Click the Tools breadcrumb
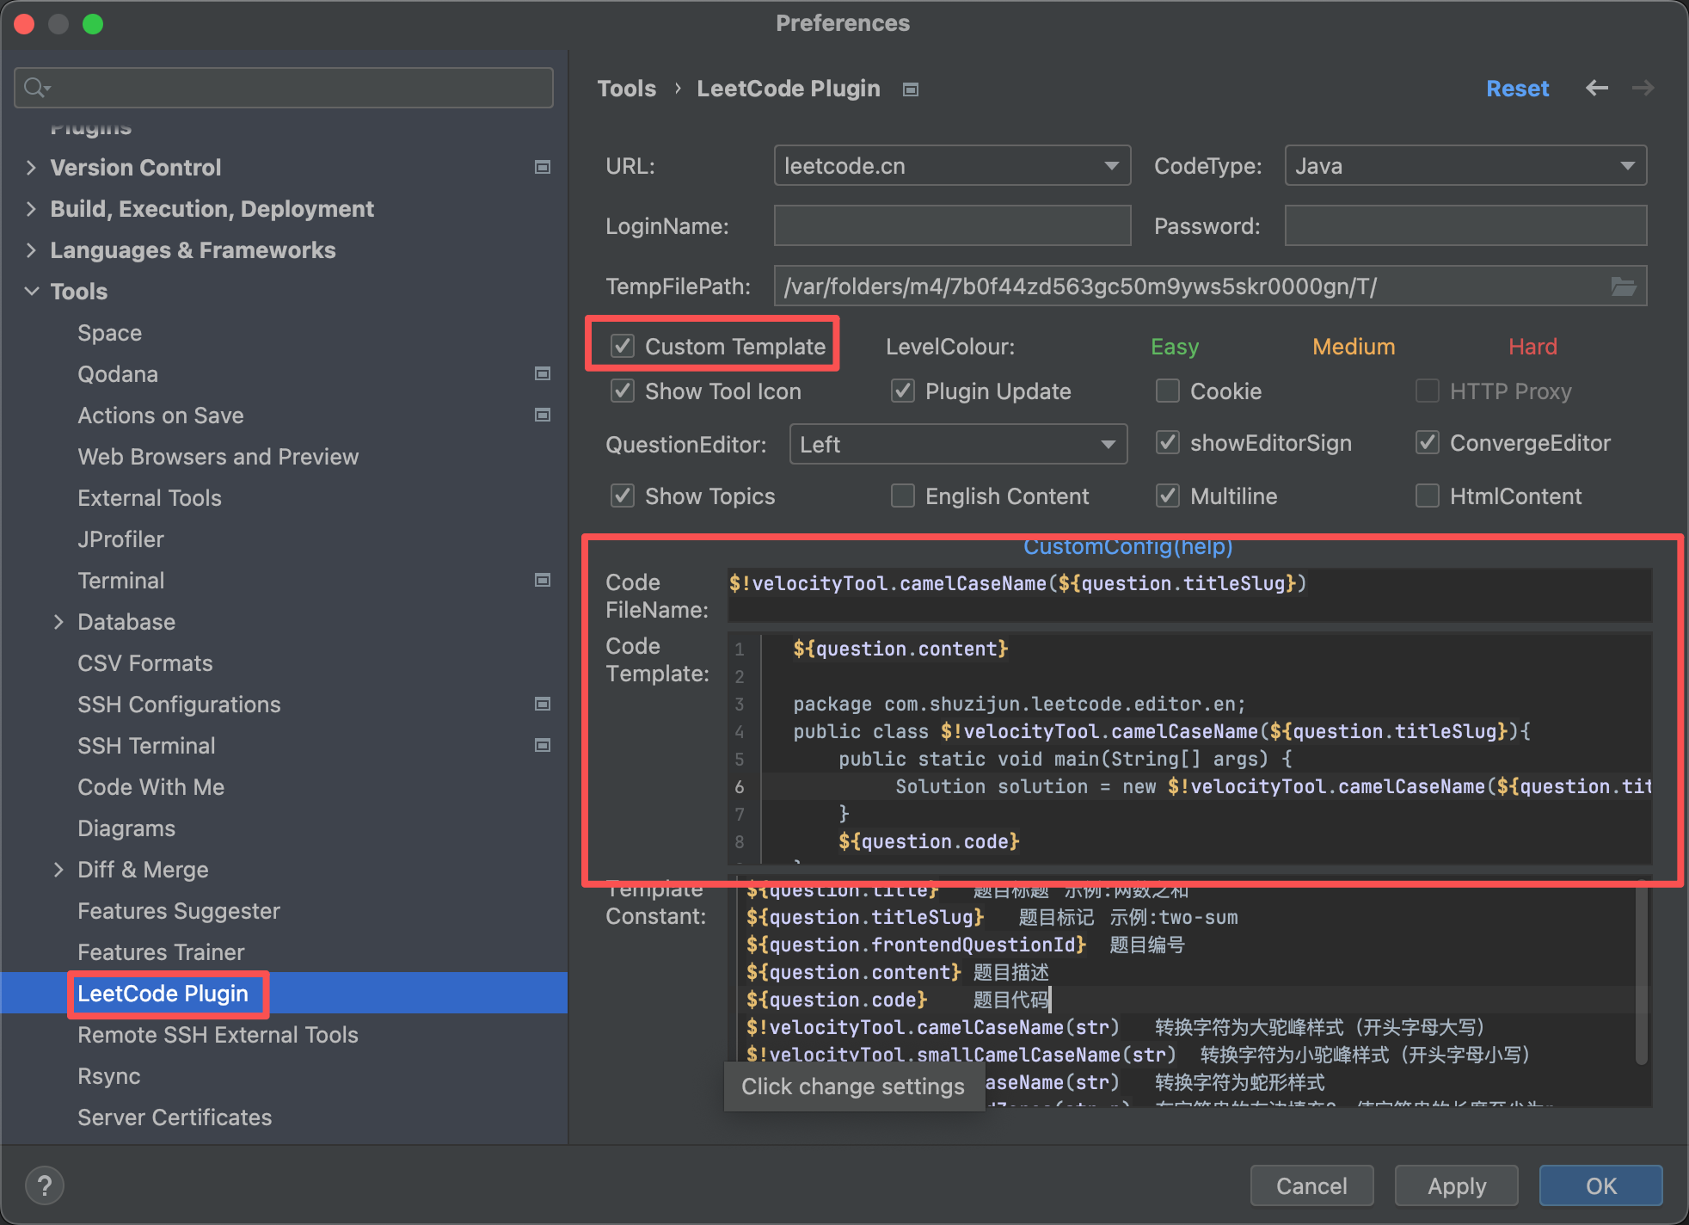 [626, 89]
